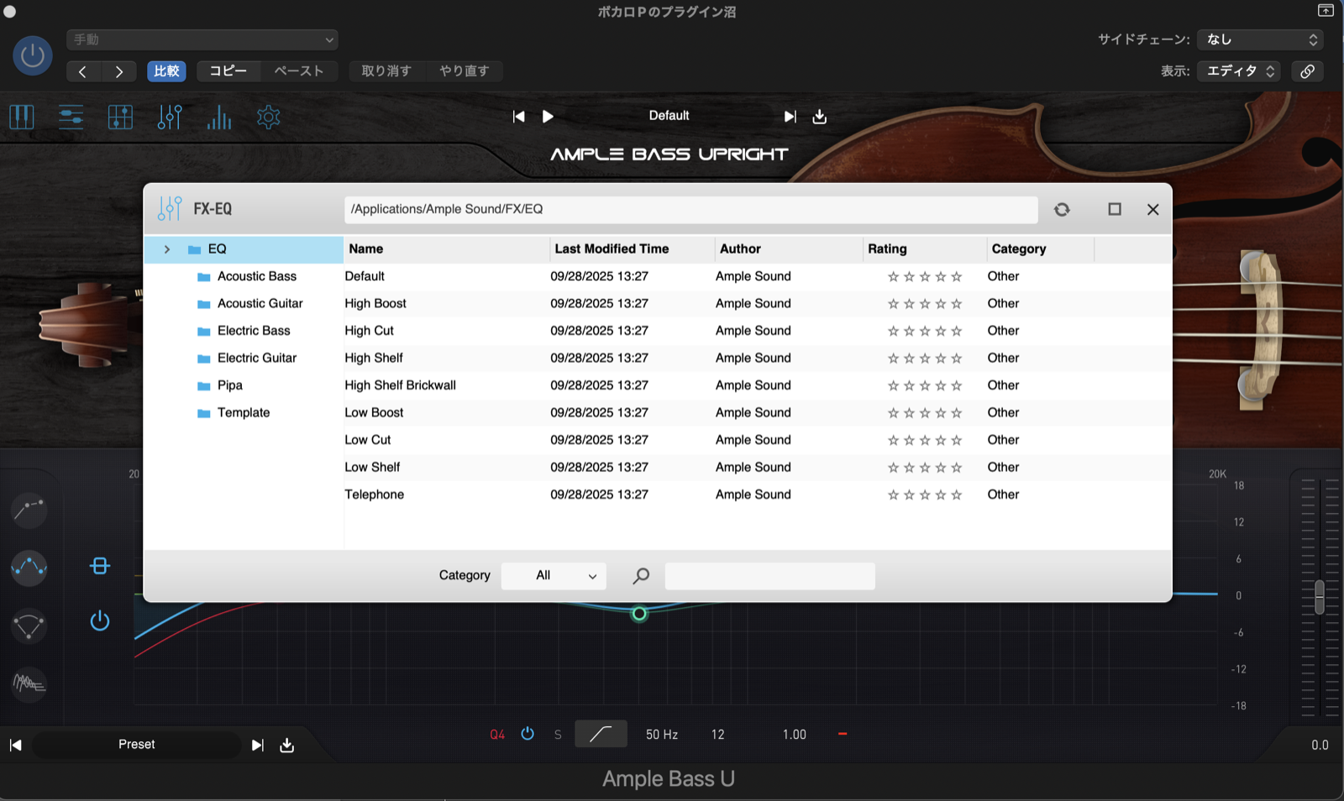Click the コピー button
This screenshot has height=801, width=1344.
pos(228,71)
